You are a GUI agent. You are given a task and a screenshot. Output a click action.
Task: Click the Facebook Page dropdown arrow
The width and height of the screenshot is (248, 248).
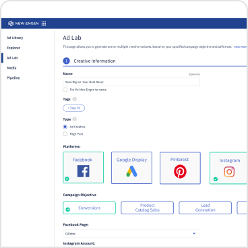(x=194, y=234)
